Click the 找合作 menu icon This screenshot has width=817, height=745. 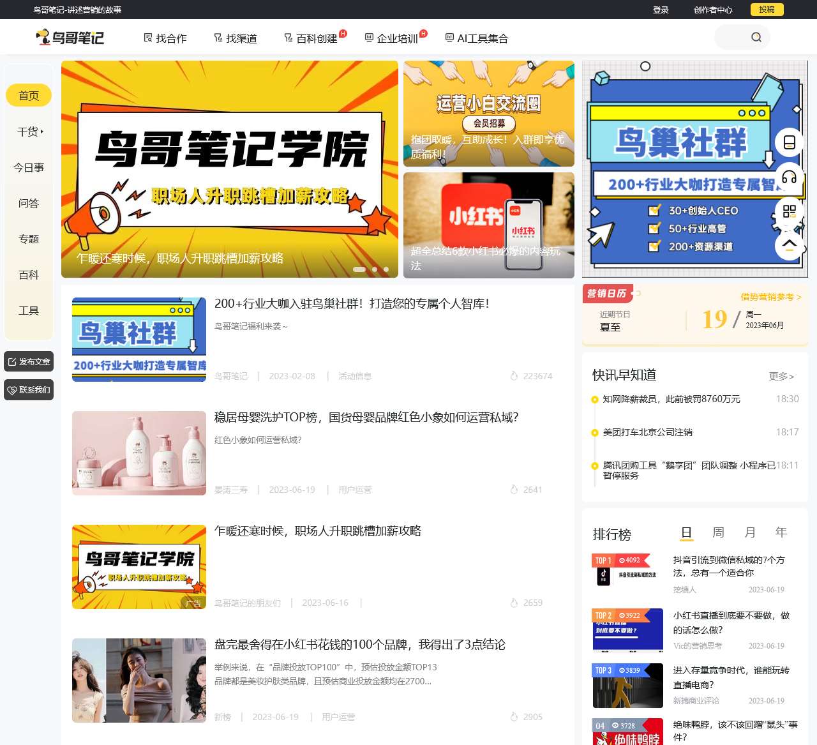148,38
